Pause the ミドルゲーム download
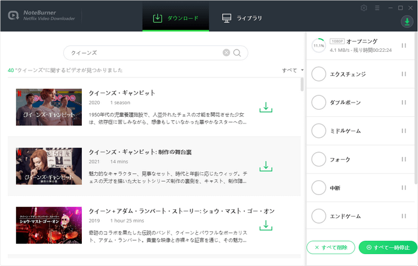This screenshot has height=266, width=418. [x=404, y=131]
